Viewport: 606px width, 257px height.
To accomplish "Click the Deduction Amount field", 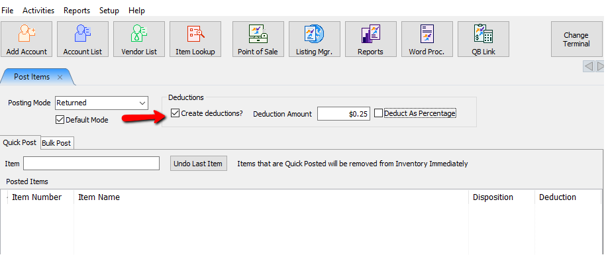I will coord(344,114).
